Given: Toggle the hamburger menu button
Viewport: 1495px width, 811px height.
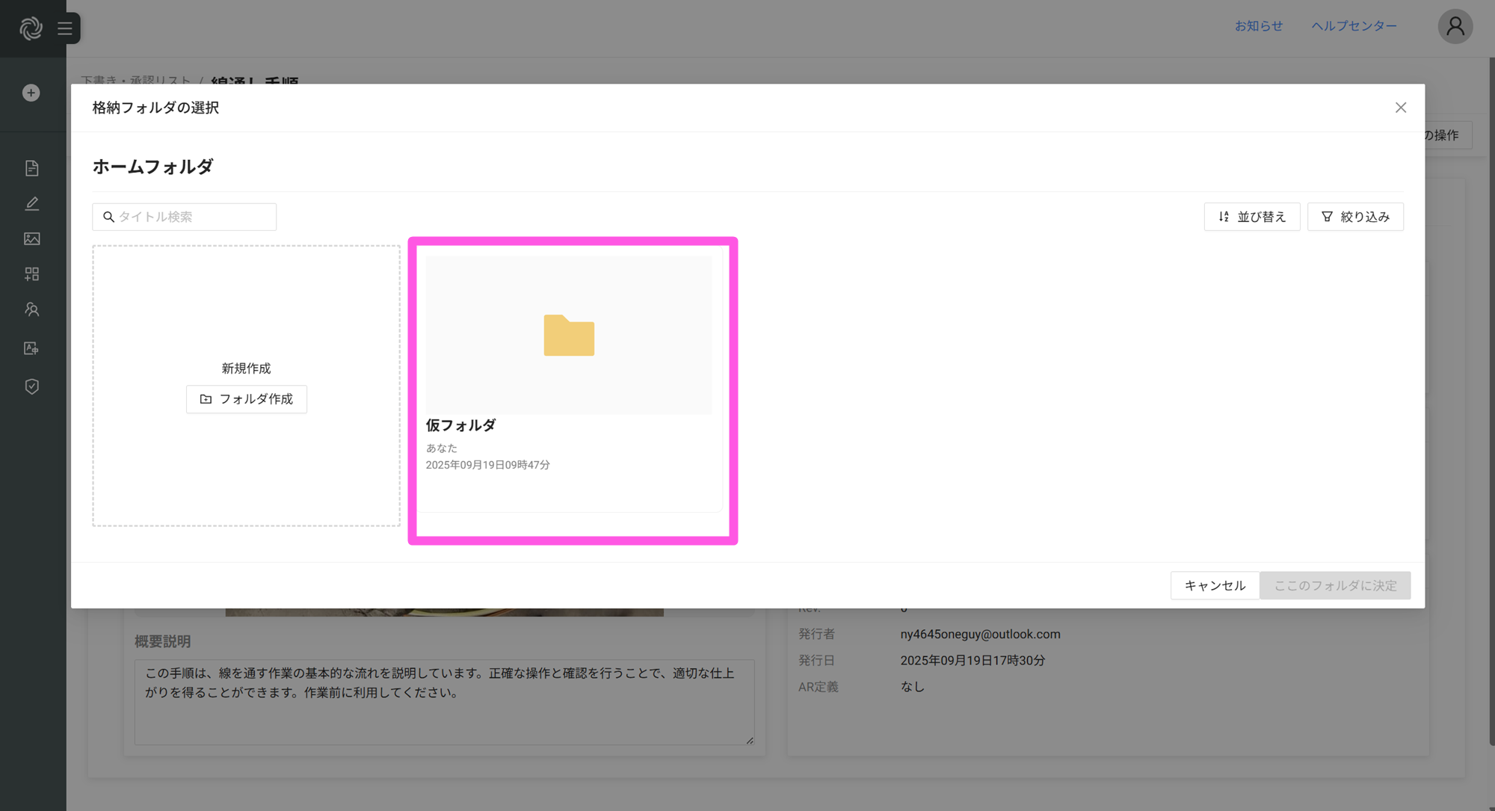Looking at the screenshot, I should tap(65, 28).
